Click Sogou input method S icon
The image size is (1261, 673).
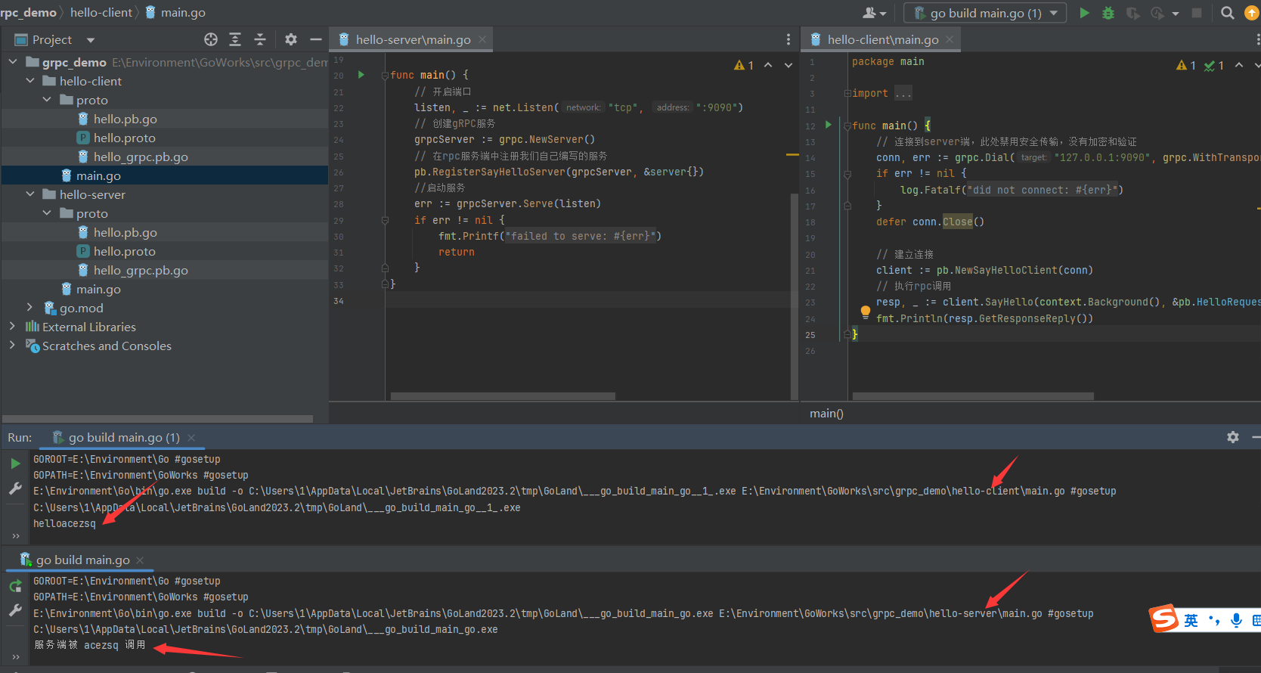1164,619
